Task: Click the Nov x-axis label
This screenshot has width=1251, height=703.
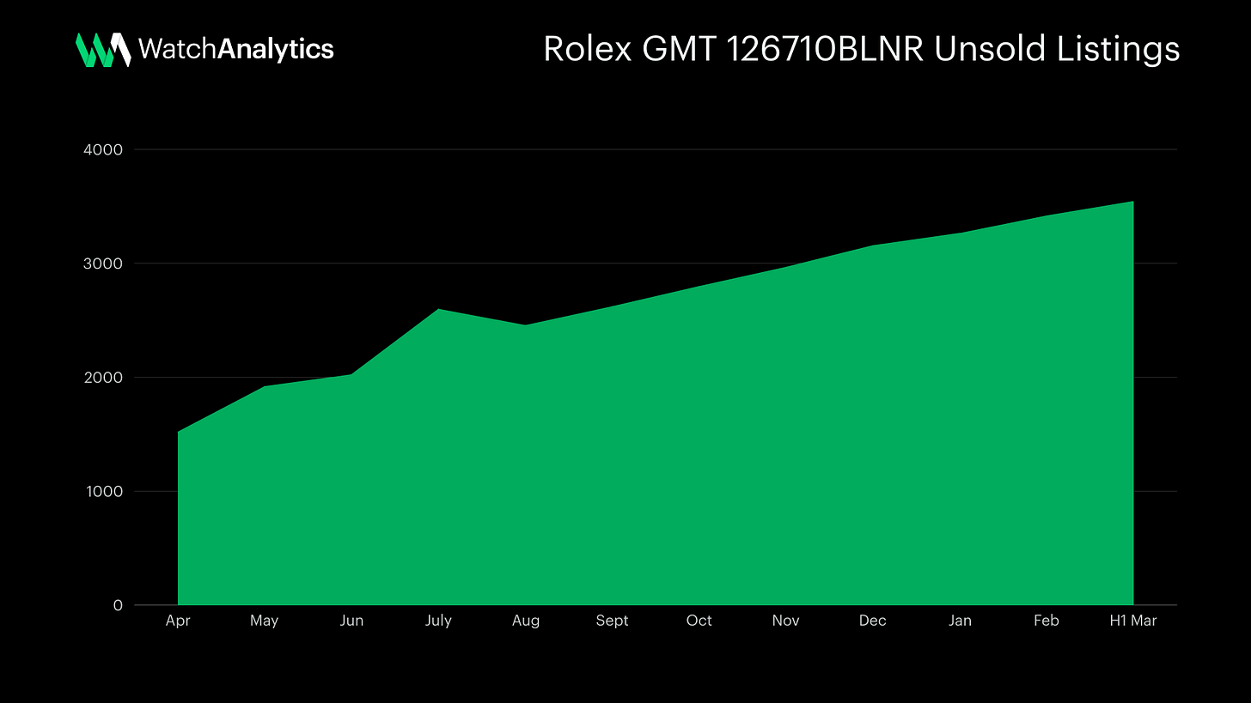Action: [x=785, y=621]
